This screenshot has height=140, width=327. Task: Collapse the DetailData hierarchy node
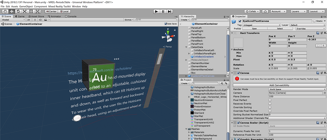186,47
